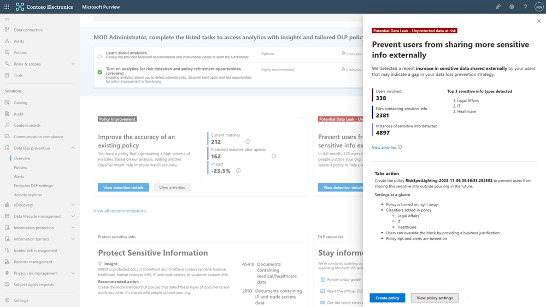Click the Data loss prevention icon
Viewport: 546px width, 307px height.
tap(7, 148)
